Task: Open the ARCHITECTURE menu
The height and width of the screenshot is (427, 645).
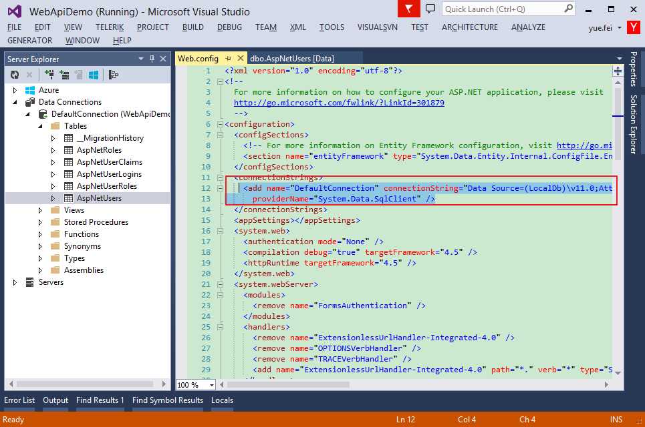Action: point(470,27)
